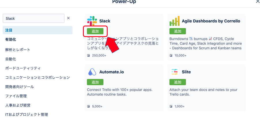Open the 有効化 category
260x122 pixels.
tap(11, 40)
